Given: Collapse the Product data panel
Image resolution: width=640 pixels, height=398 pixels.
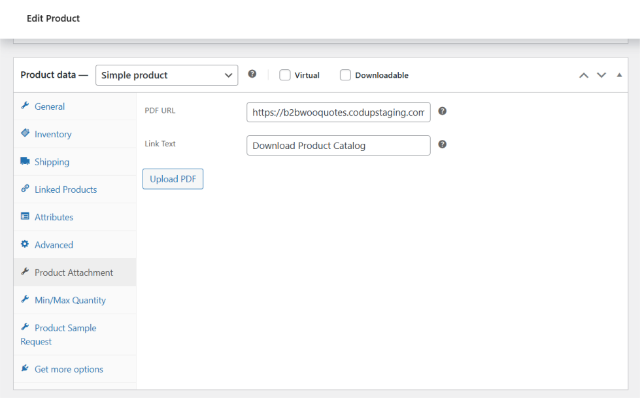Looking at the screenshot, I should pyautogui.click(x=619, y=75).
